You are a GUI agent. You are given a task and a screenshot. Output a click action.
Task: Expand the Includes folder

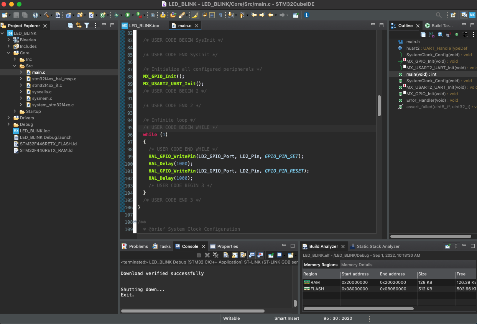(x=8, y=46)
